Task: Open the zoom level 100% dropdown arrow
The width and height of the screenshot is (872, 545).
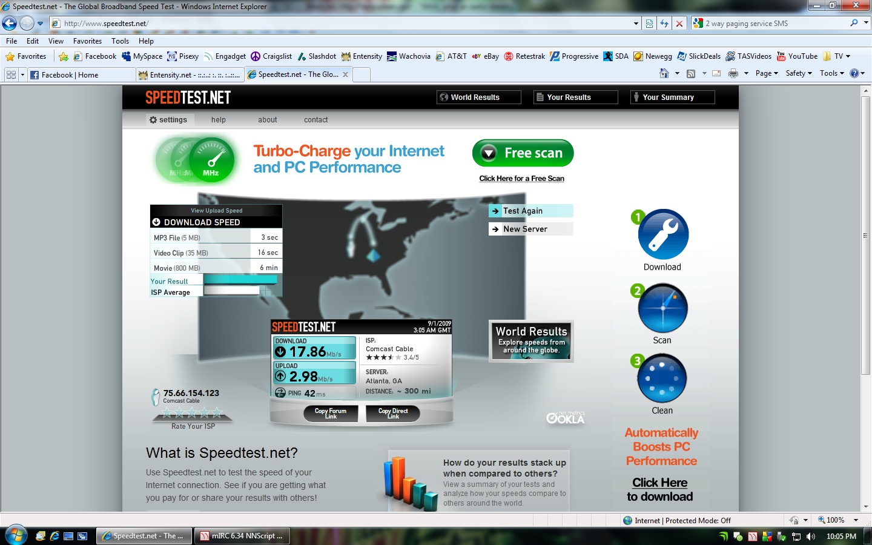Action: point(856,520)
